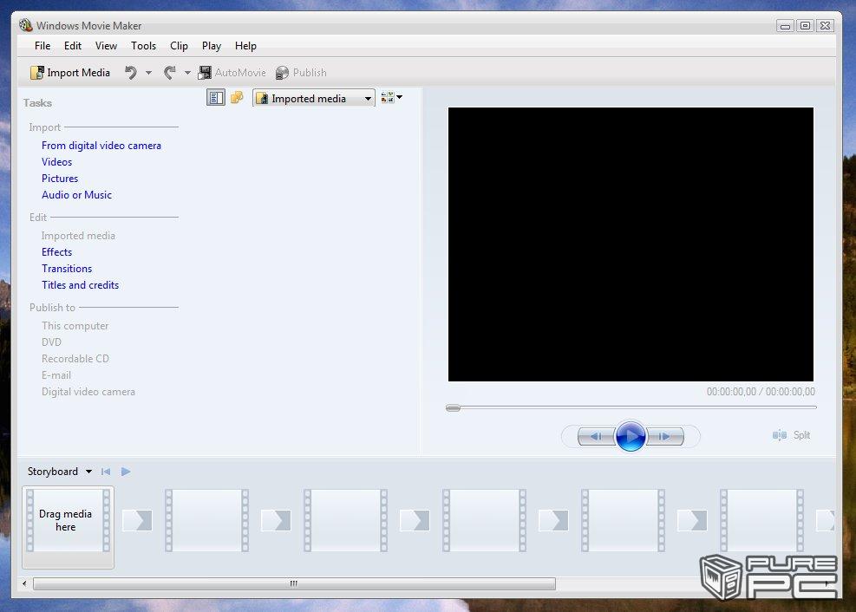856x612 pixels.
Task: Play the preview with the blue Play button
Action: pyautogui.click(x=631, y=436)
